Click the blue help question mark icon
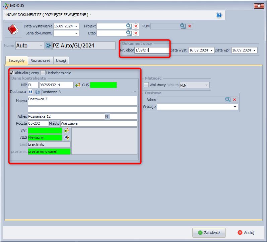Viewport: 267px width, 242px height. tap(219, 15)
